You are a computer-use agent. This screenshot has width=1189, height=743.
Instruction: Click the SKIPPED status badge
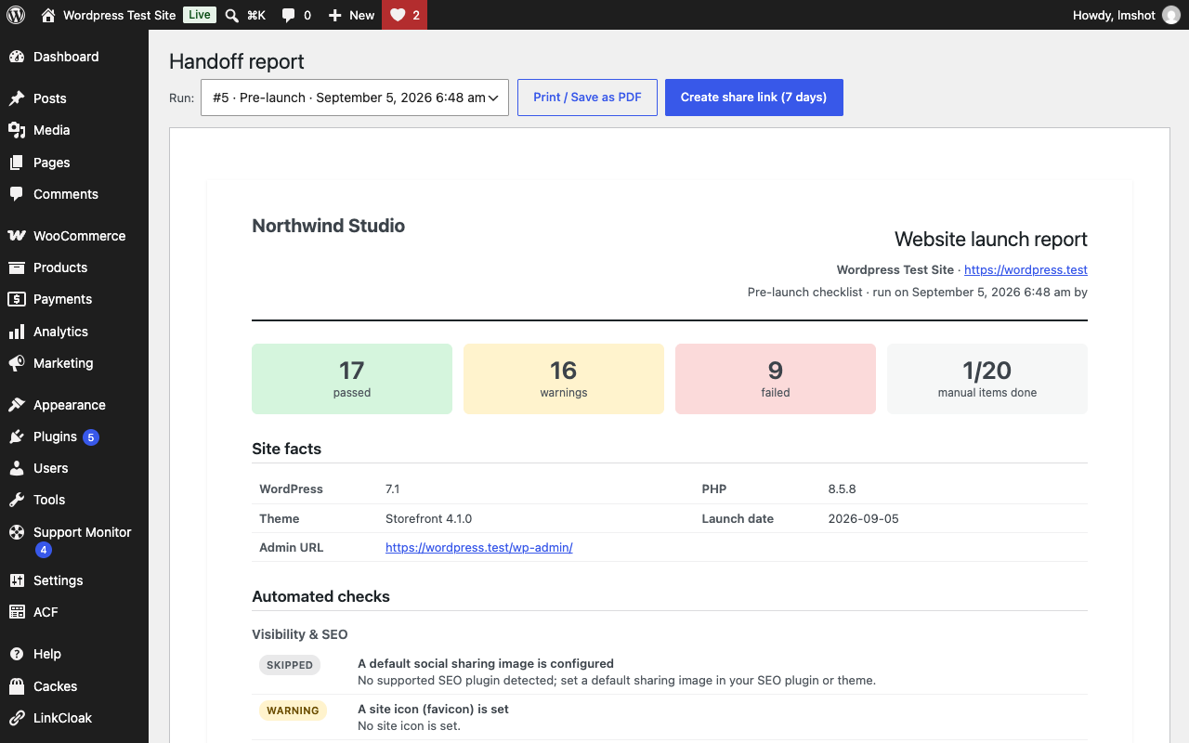(290, 665)
